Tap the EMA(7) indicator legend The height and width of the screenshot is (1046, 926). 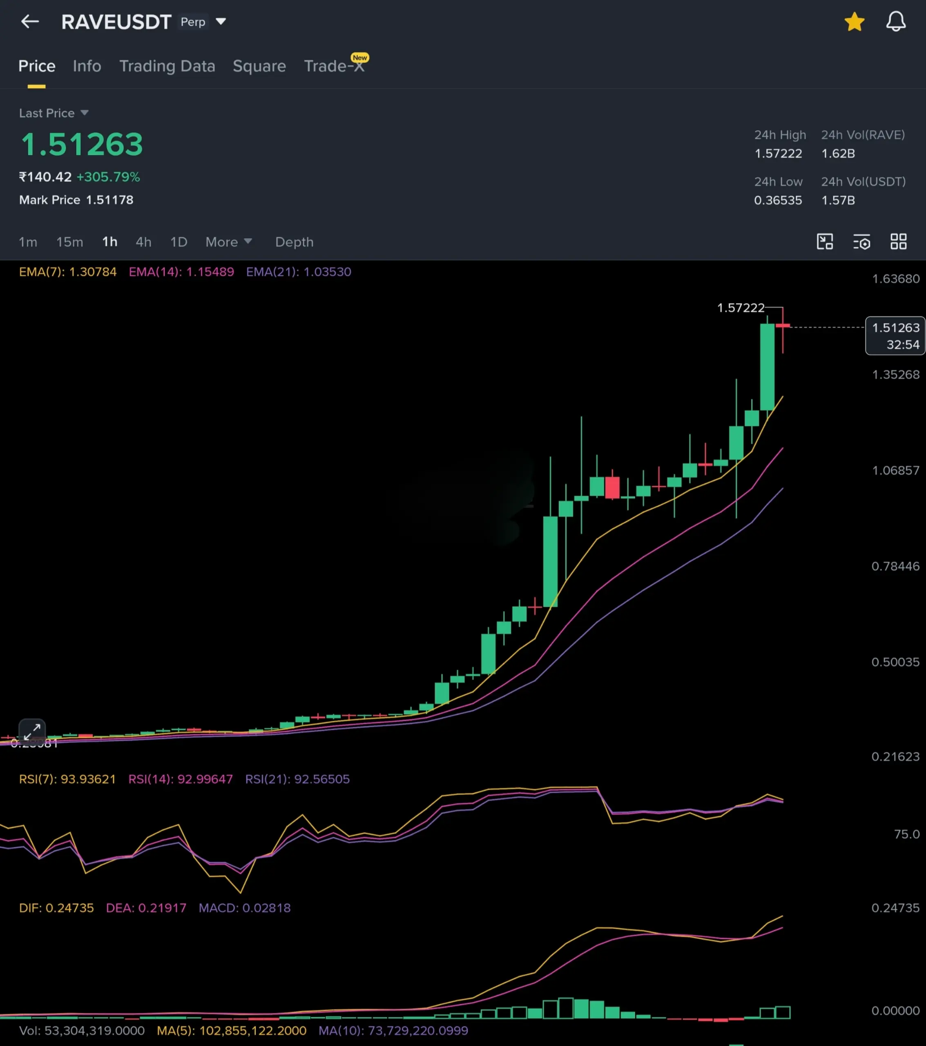coord(67,272)
